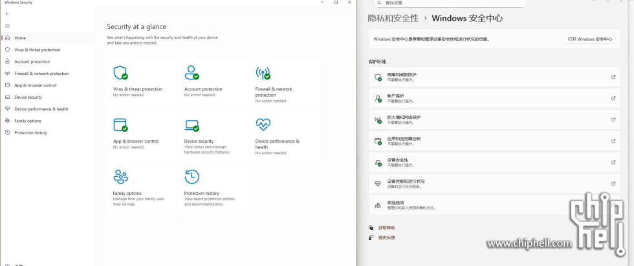
Task: Click the 打开 Windows 安全中心 button
Action: [x=589, y=39]
